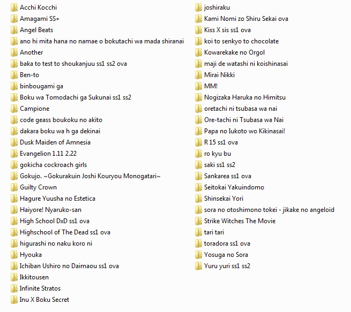Click the Ben-to folder icon
The width and height of the screenshot is (351, 312).
coord(14,75)
